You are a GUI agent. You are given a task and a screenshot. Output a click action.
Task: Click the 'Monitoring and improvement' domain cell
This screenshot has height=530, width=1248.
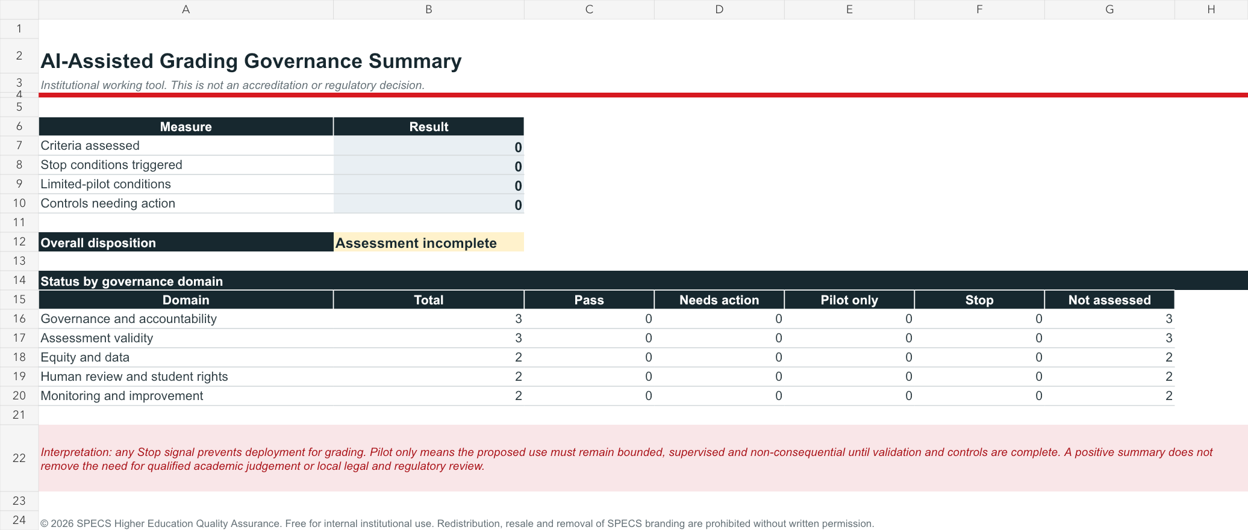186,396
